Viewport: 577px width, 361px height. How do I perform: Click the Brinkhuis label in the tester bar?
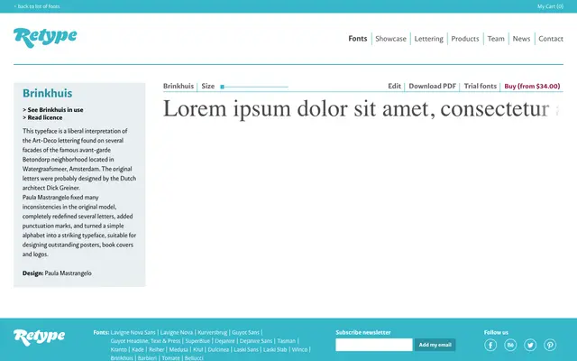[x=179, y=87]
